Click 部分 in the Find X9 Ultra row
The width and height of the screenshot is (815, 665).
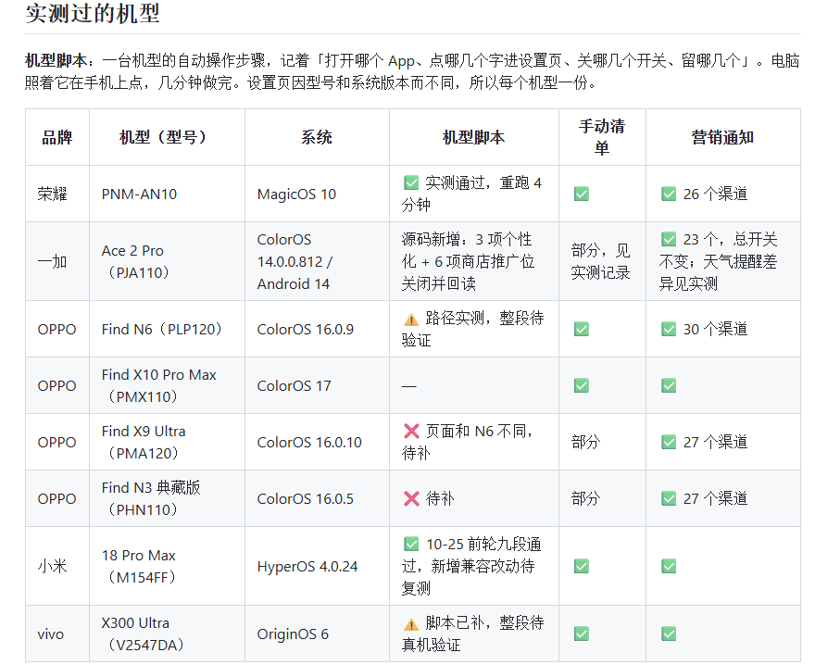point(585,442)
